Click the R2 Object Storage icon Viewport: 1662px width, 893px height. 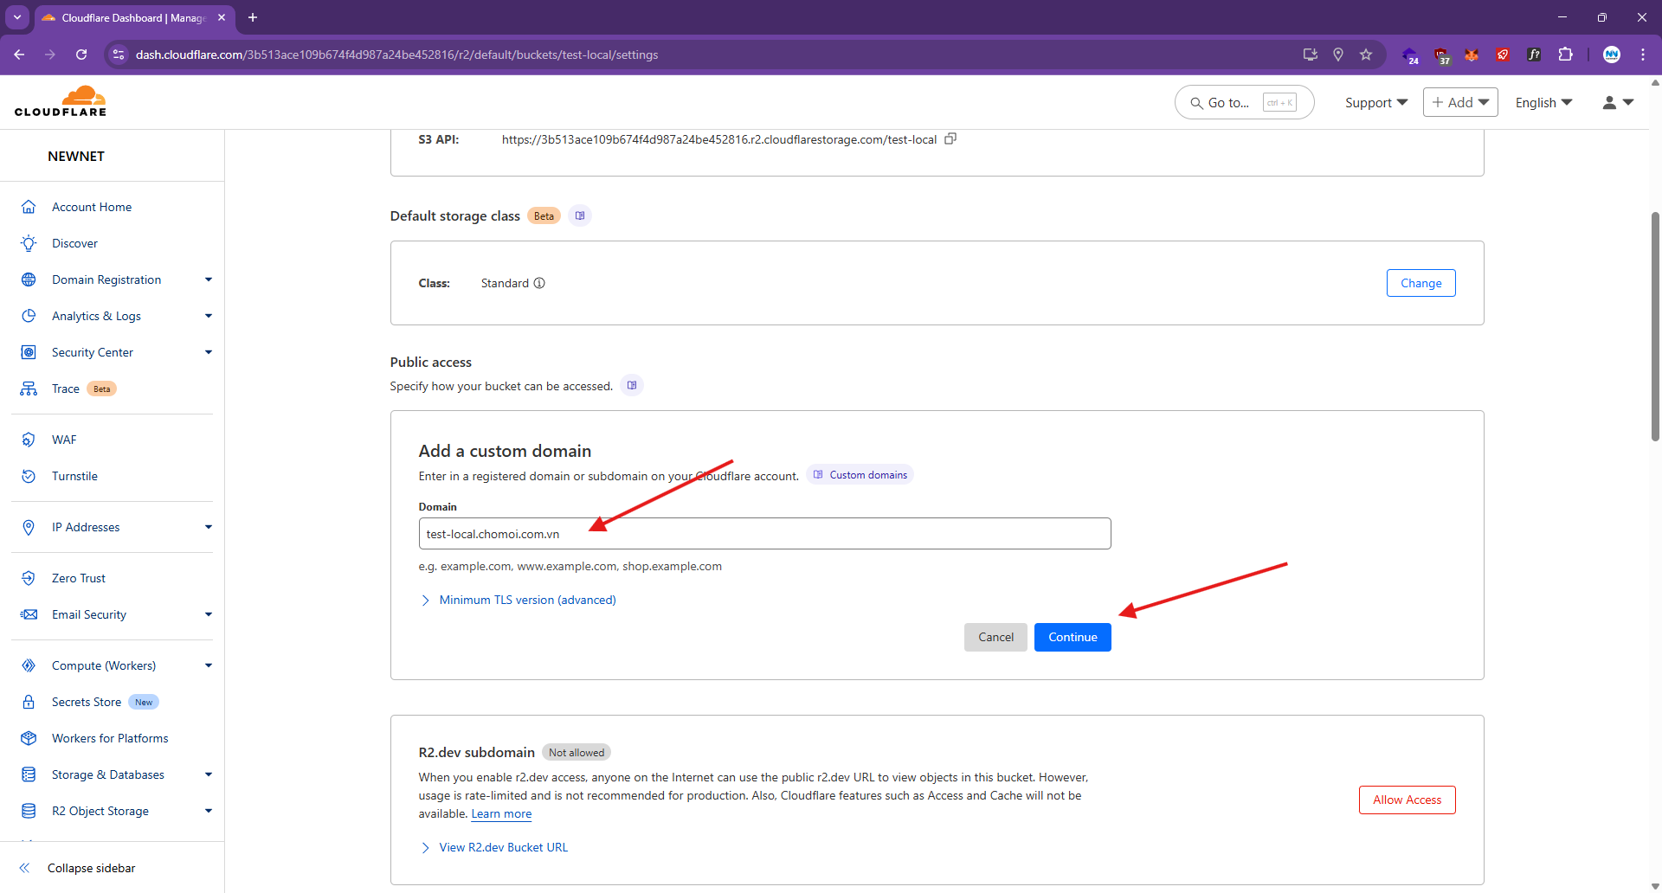(29, 811)
